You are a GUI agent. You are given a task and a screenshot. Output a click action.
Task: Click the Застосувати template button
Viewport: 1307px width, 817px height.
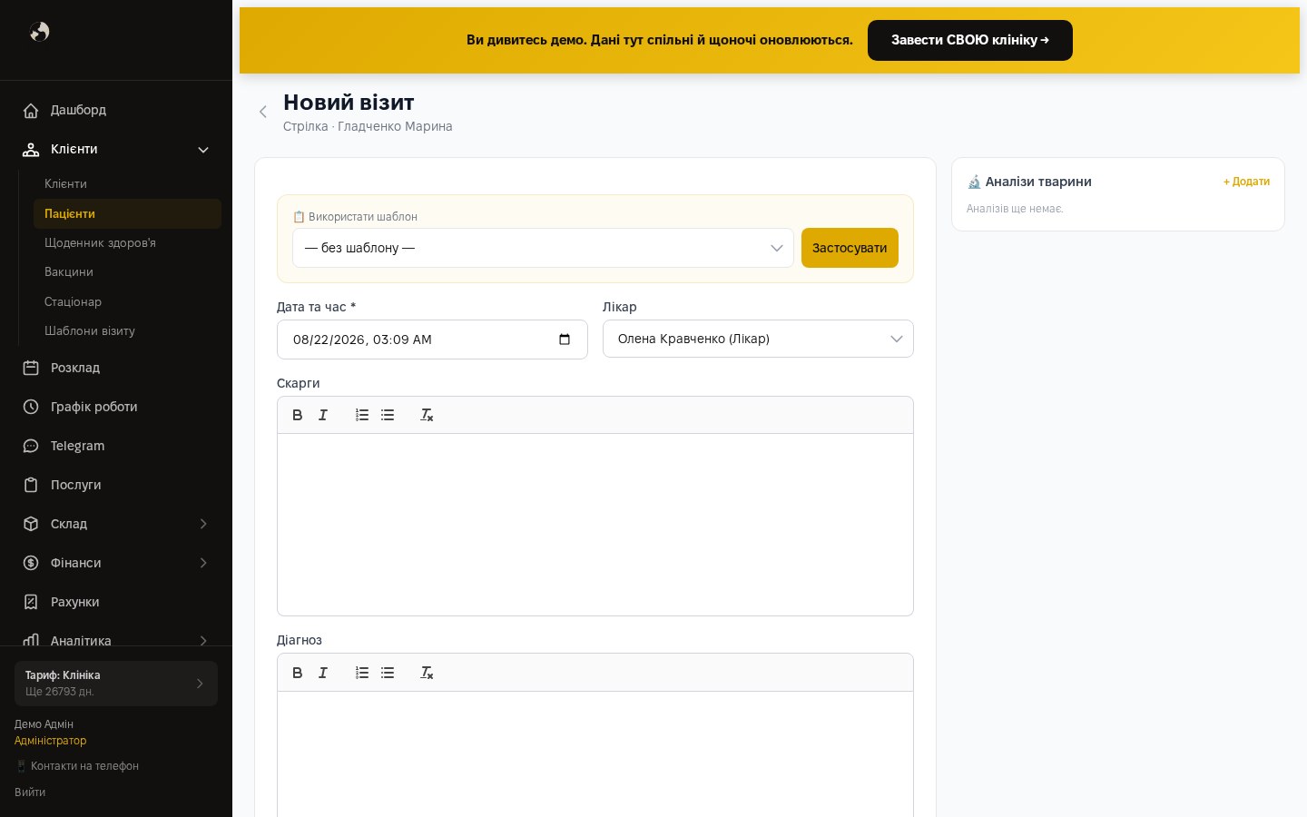850,248
